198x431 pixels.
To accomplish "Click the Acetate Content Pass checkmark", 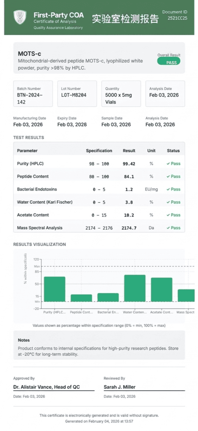I will point(168,215).
